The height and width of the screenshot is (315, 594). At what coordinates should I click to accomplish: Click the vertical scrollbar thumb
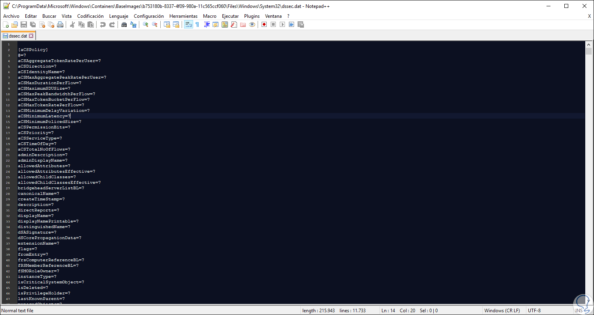point(588,51)
